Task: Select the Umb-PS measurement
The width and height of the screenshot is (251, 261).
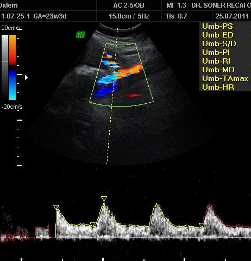Action: tap(217, 26)
